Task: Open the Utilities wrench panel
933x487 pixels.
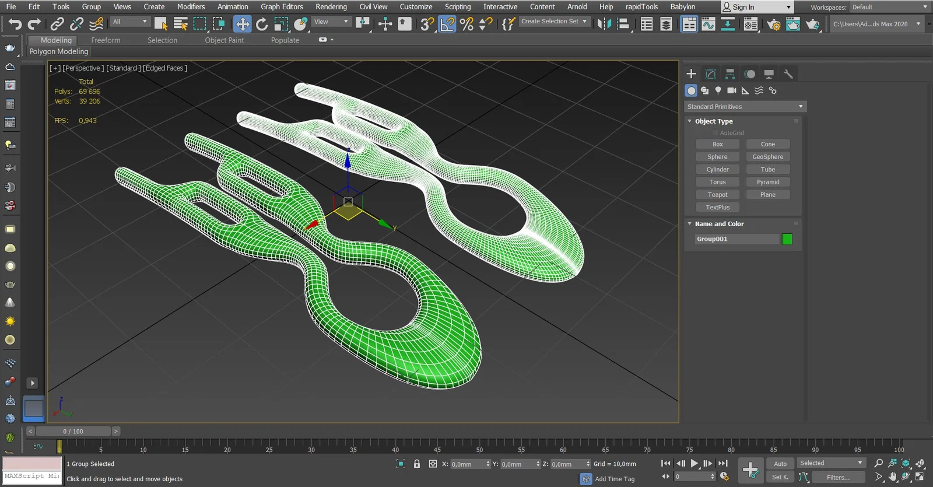Action: click(x=788, y=74)
